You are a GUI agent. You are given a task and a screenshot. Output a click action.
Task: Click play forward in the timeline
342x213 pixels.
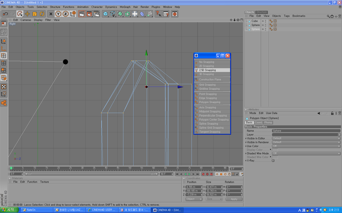coord(189,174)
